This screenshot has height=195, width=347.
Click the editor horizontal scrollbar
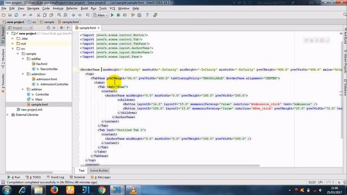(170, 165)
